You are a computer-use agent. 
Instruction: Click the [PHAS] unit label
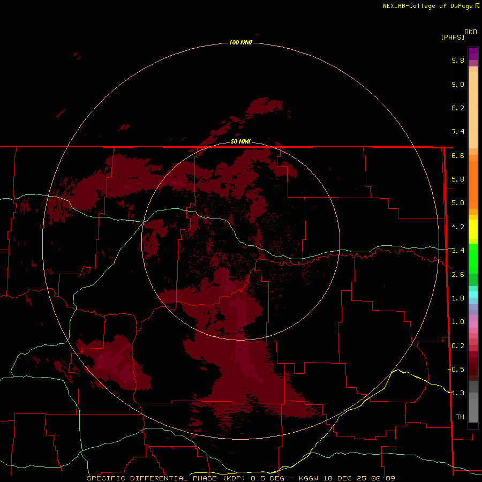(x=453, y=37)
